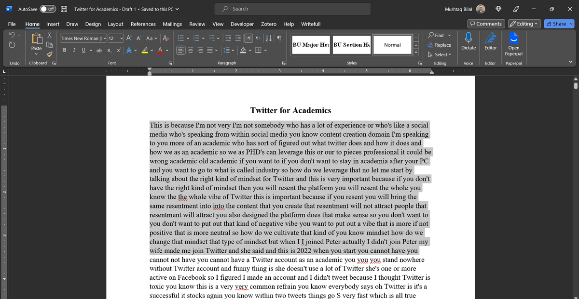Click Replace in the Editing group
This screenshot has width=579, height=299.
pyautogui.click(x=440, y=45)
